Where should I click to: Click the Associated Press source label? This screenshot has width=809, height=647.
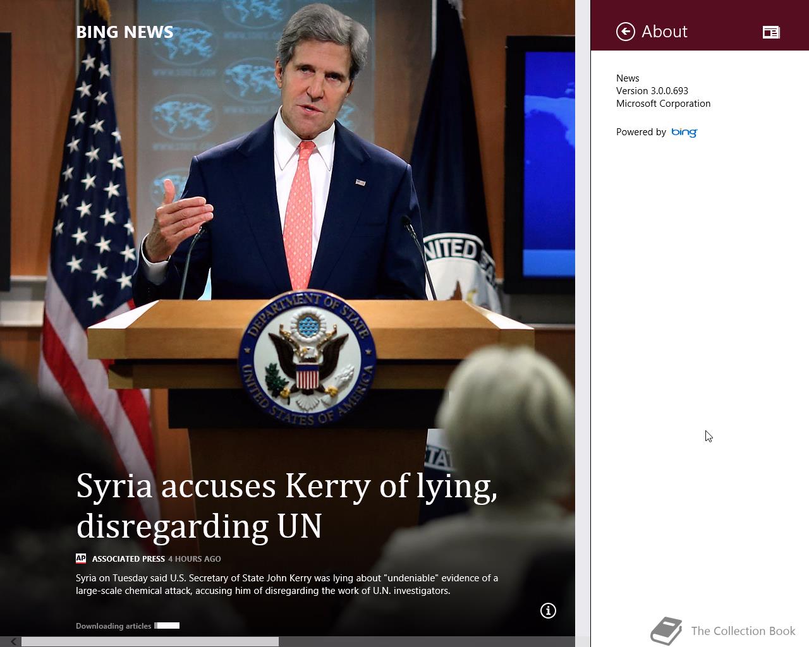128,559
